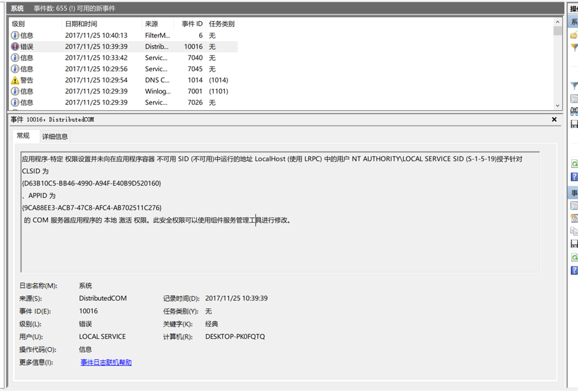This screenshot has height=391, width=578.
Task: Click event ID cell 10016 in the list
Action: (x=193, y=47)
